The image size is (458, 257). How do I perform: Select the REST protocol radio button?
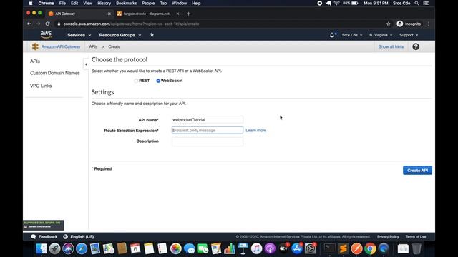(x=136, y=81)
